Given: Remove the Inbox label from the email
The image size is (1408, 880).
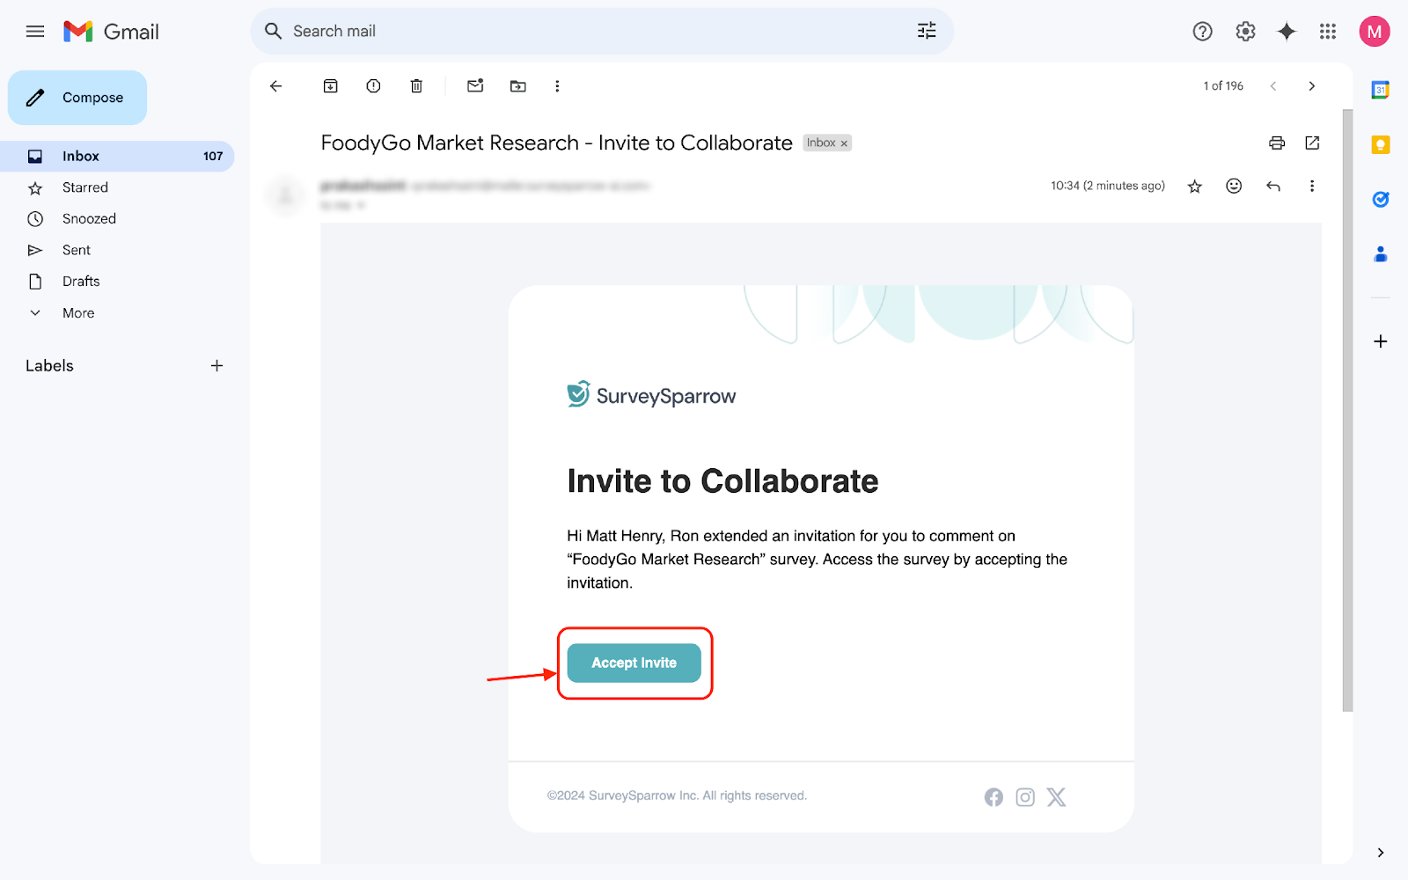Looking at the screenshot, I should (844, 143).
